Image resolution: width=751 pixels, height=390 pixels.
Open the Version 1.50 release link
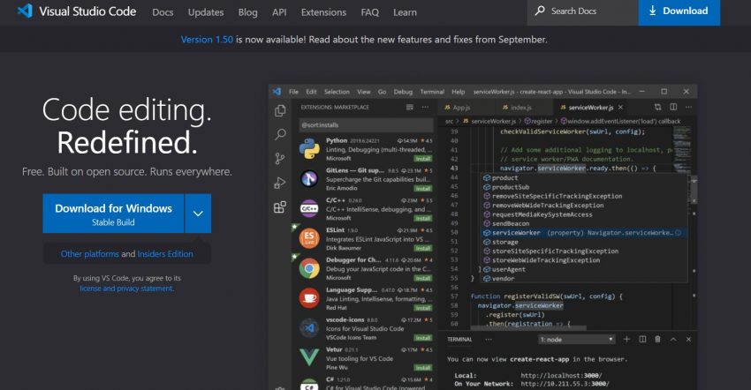(207, 40)
